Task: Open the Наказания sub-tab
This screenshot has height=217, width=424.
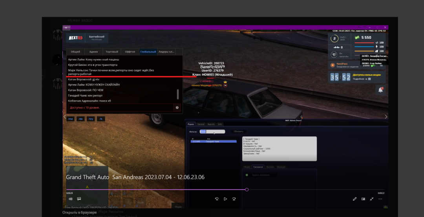Action: point(258,167)
